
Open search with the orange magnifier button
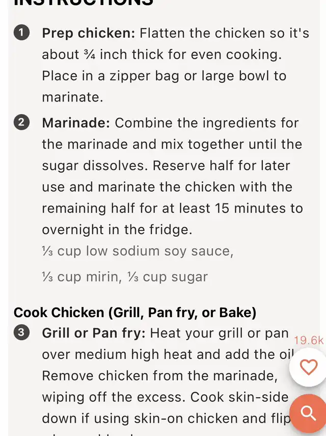click(309, 413)
